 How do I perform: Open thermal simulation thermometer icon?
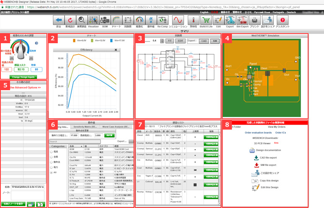193,20
